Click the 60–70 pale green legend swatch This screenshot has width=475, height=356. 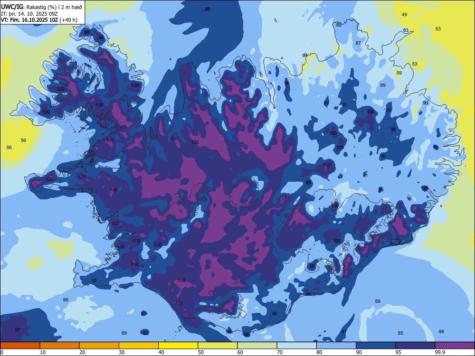point(257,346)
